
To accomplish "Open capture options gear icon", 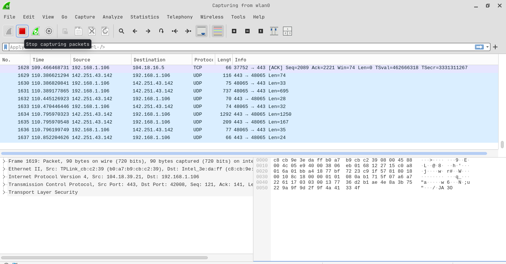I will (x=49, y=31).
